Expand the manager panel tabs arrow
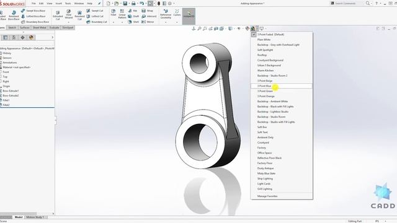Screen dimensions: 397x223 52,37
